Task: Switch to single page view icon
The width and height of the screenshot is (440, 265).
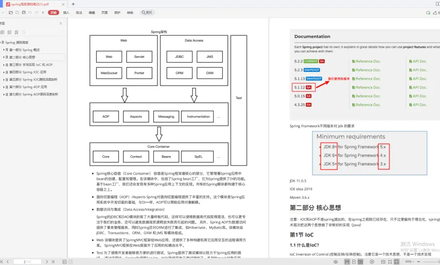Action: tap(354, 262)
